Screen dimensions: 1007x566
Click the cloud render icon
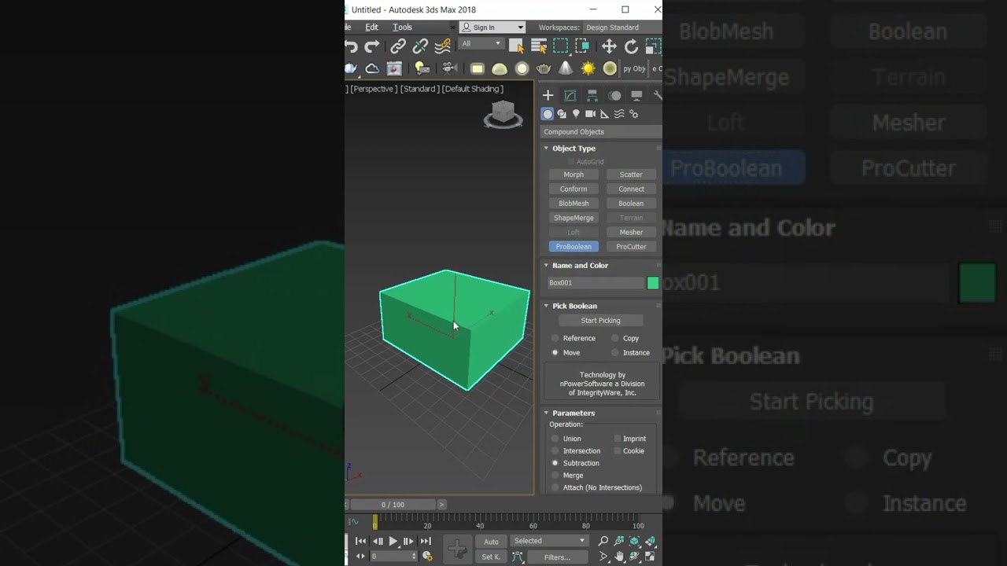372,68
